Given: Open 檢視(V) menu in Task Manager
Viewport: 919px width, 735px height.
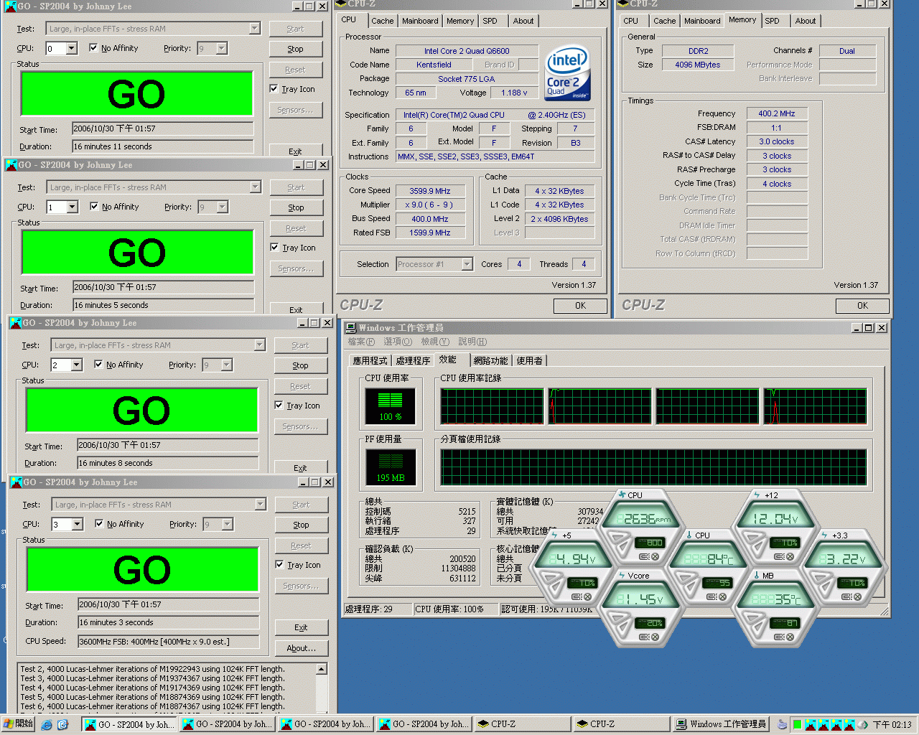Looking at the screenshot, I should [434, 342].
